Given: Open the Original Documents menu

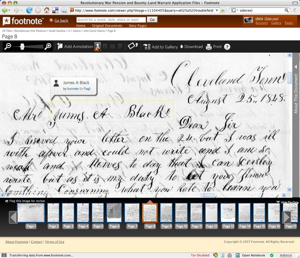Looking at the screenshot, I should 107,26.
